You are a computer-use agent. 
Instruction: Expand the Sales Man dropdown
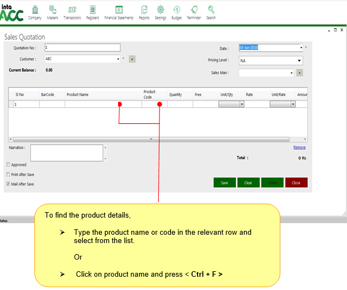291,73
